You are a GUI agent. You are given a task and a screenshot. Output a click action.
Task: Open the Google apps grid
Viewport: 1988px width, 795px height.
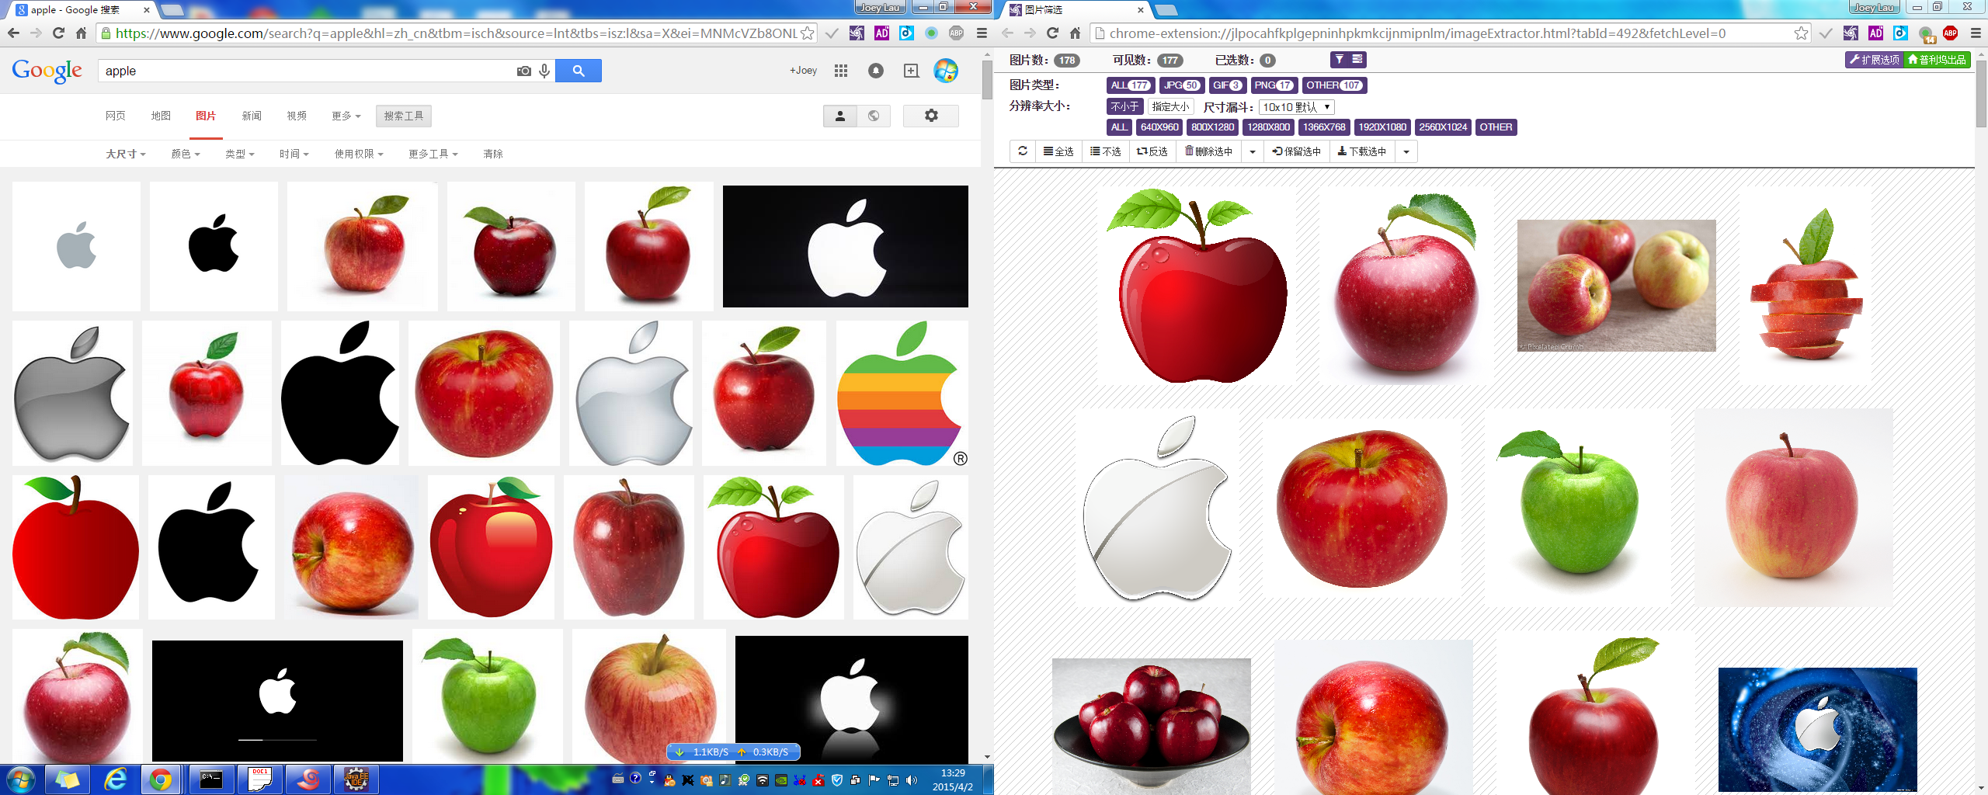841,71
